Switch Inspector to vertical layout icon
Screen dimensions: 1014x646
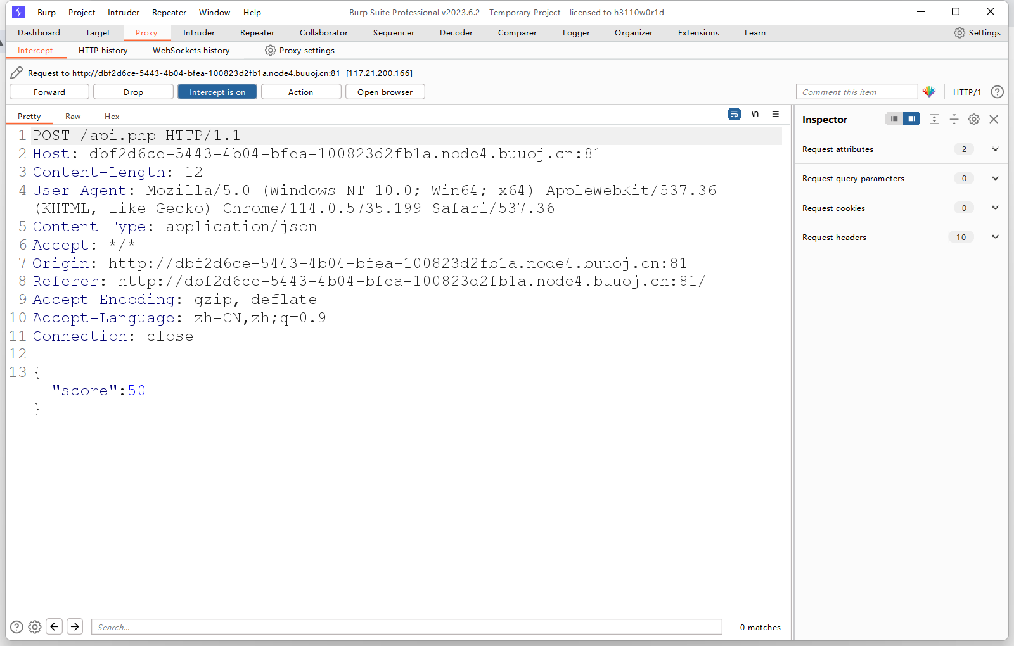pos(894,118)
